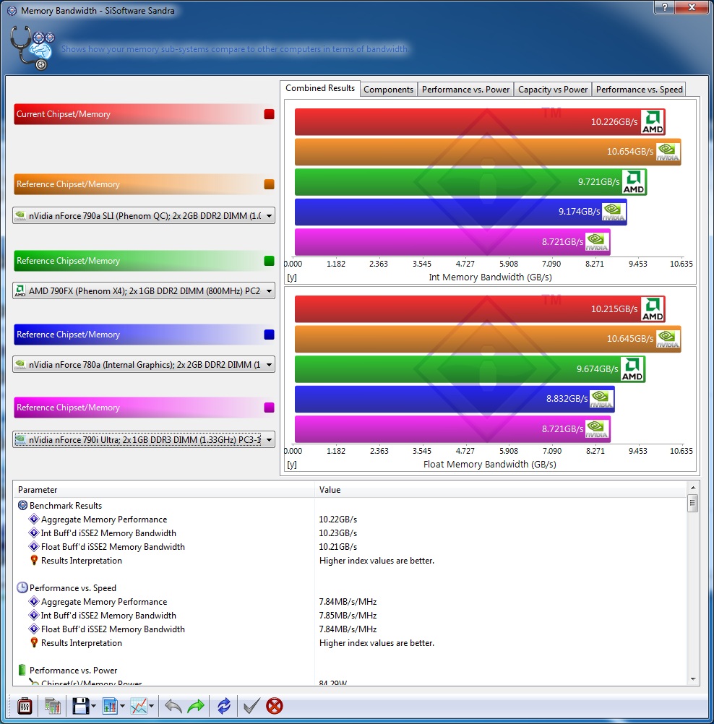Click the bar chart view icon

click(110, 706)
